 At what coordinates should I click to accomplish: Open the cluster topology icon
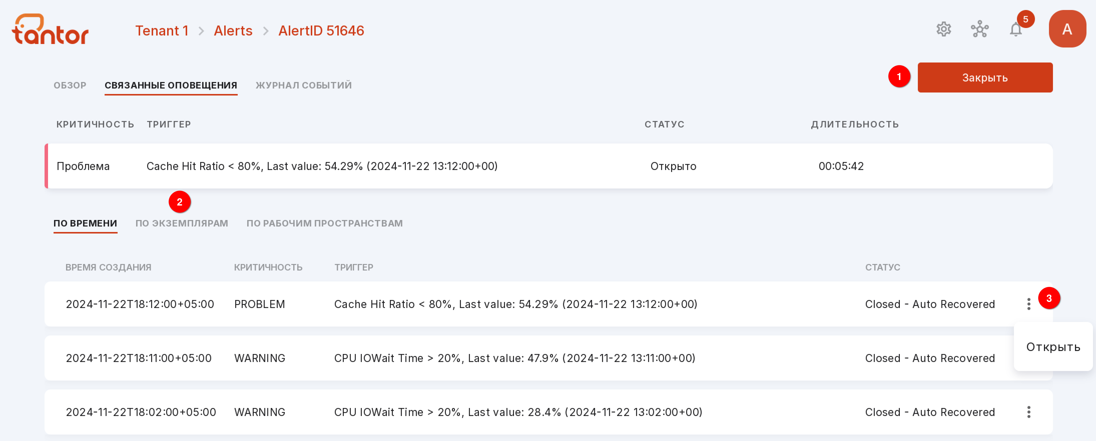point(979,29)
